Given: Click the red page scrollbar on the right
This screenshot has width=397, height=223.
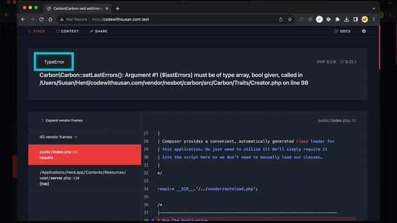Looking at the screenshot, I should pyautogui.click(x=379, y=48).
